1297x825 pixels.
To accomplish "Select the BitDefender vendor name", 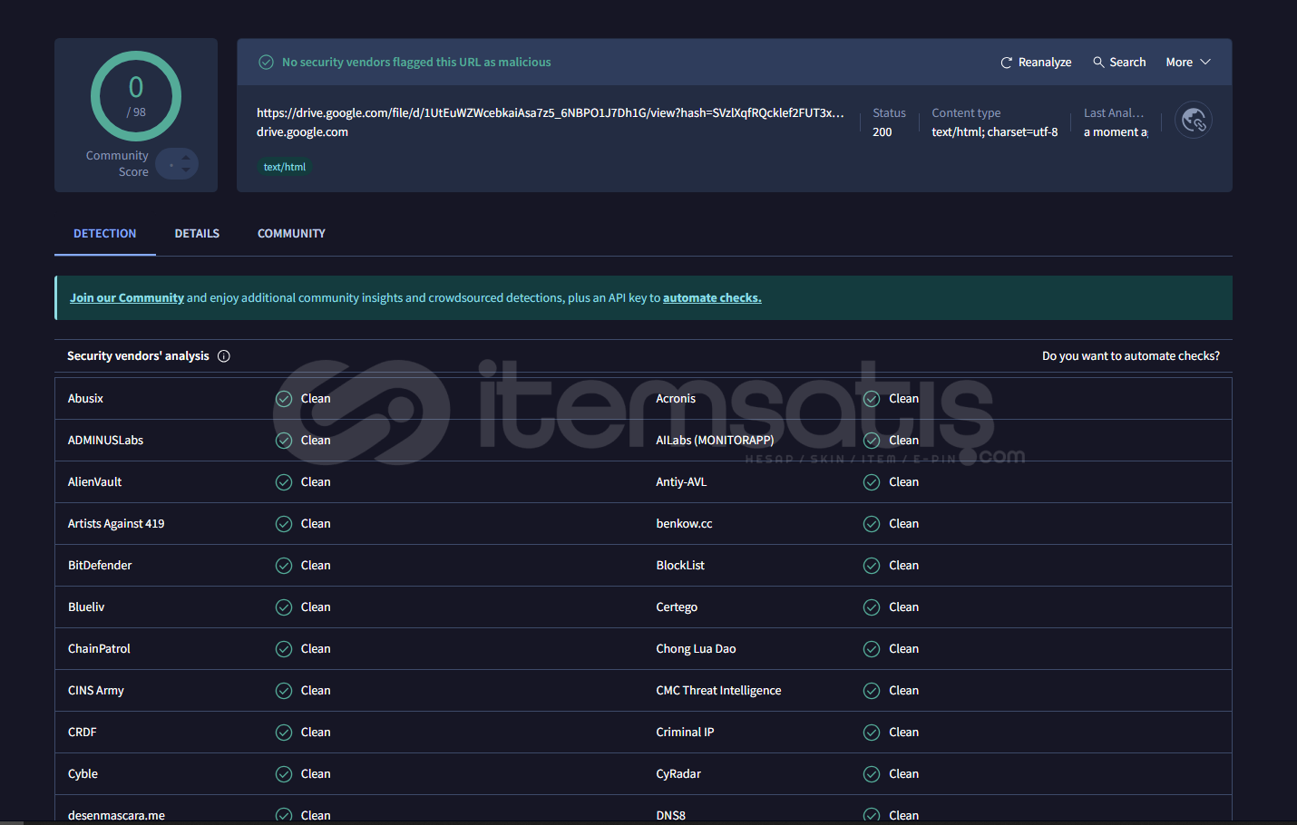I will tap(100, 566).
